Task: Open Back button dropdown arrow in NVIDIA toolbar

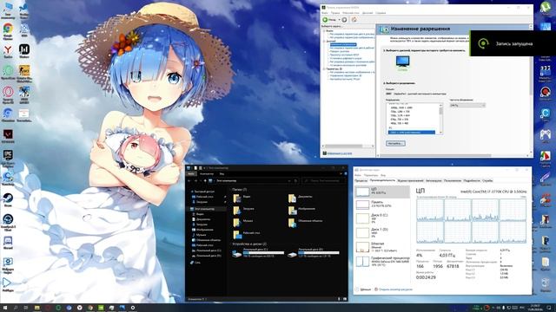Action: coord(339,20)
